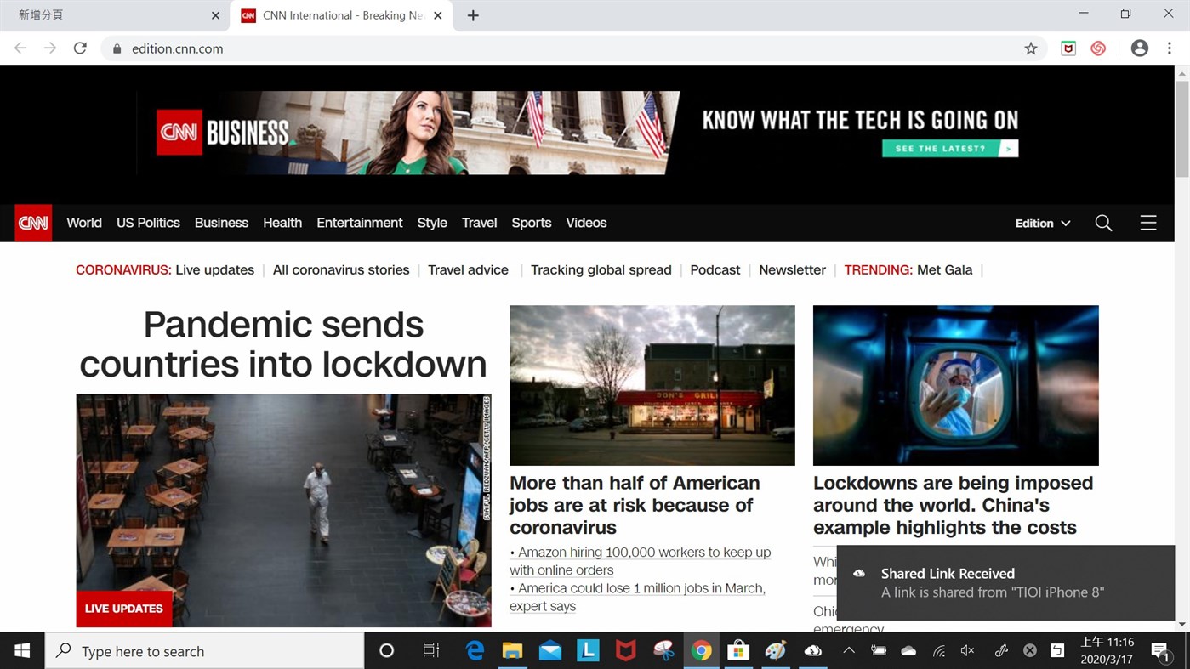Open All coronavirus stories
Image resolution: width=1190 pixels, height=669 pixels.
click(341, 269)
